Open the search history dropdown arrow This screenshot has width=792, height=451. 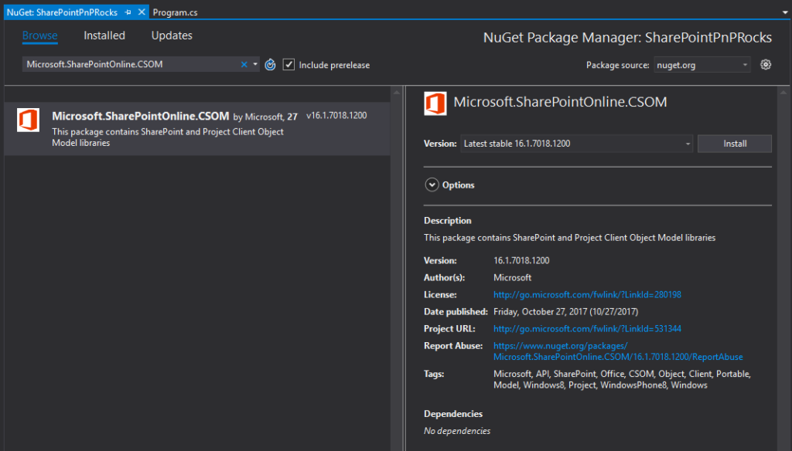coord(255,64)
